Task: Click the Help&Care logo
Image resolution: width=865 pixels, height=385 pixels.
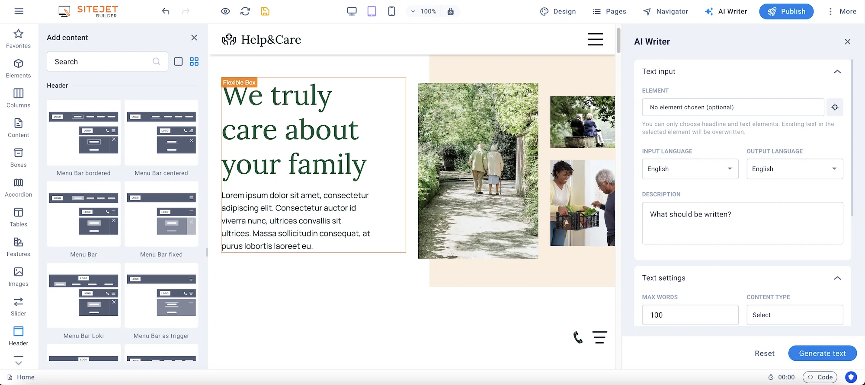Action: 261,39
